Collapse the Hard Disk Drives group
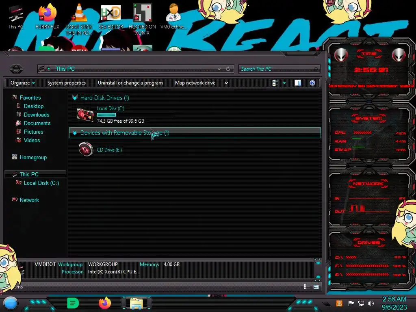The image size is (416, 312). click(75, 97)
